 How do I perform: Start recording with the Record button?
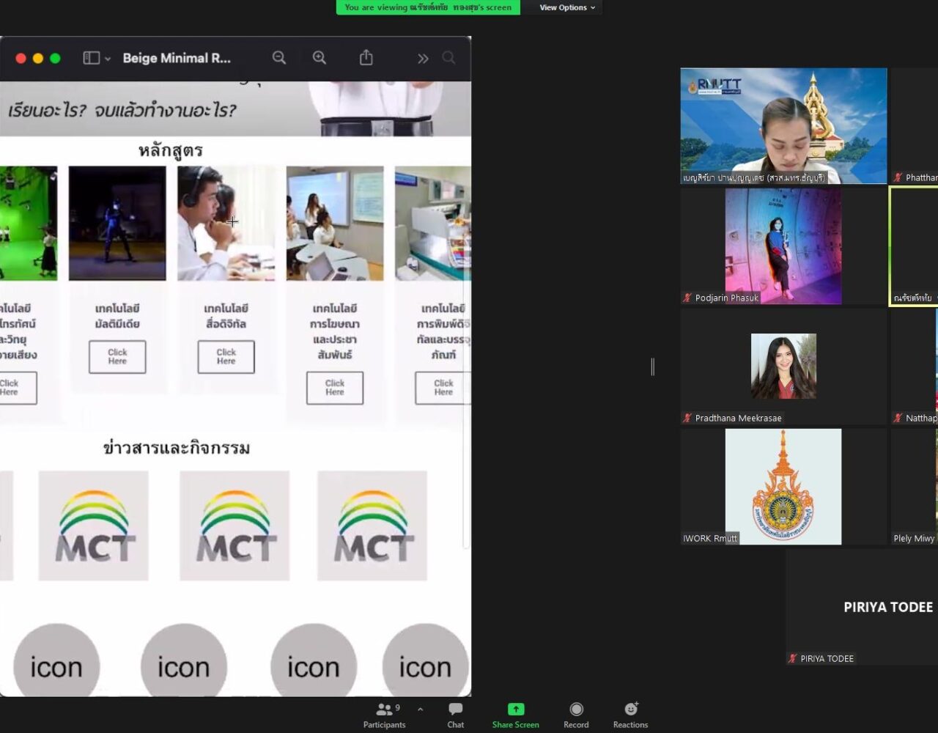click(x=576, y=715)
